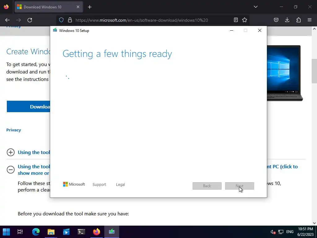Image resolution: width=317 pixels, height=238 pixels.
Task: Select the Download Windows 10 tab
Action: click(49, 7)
